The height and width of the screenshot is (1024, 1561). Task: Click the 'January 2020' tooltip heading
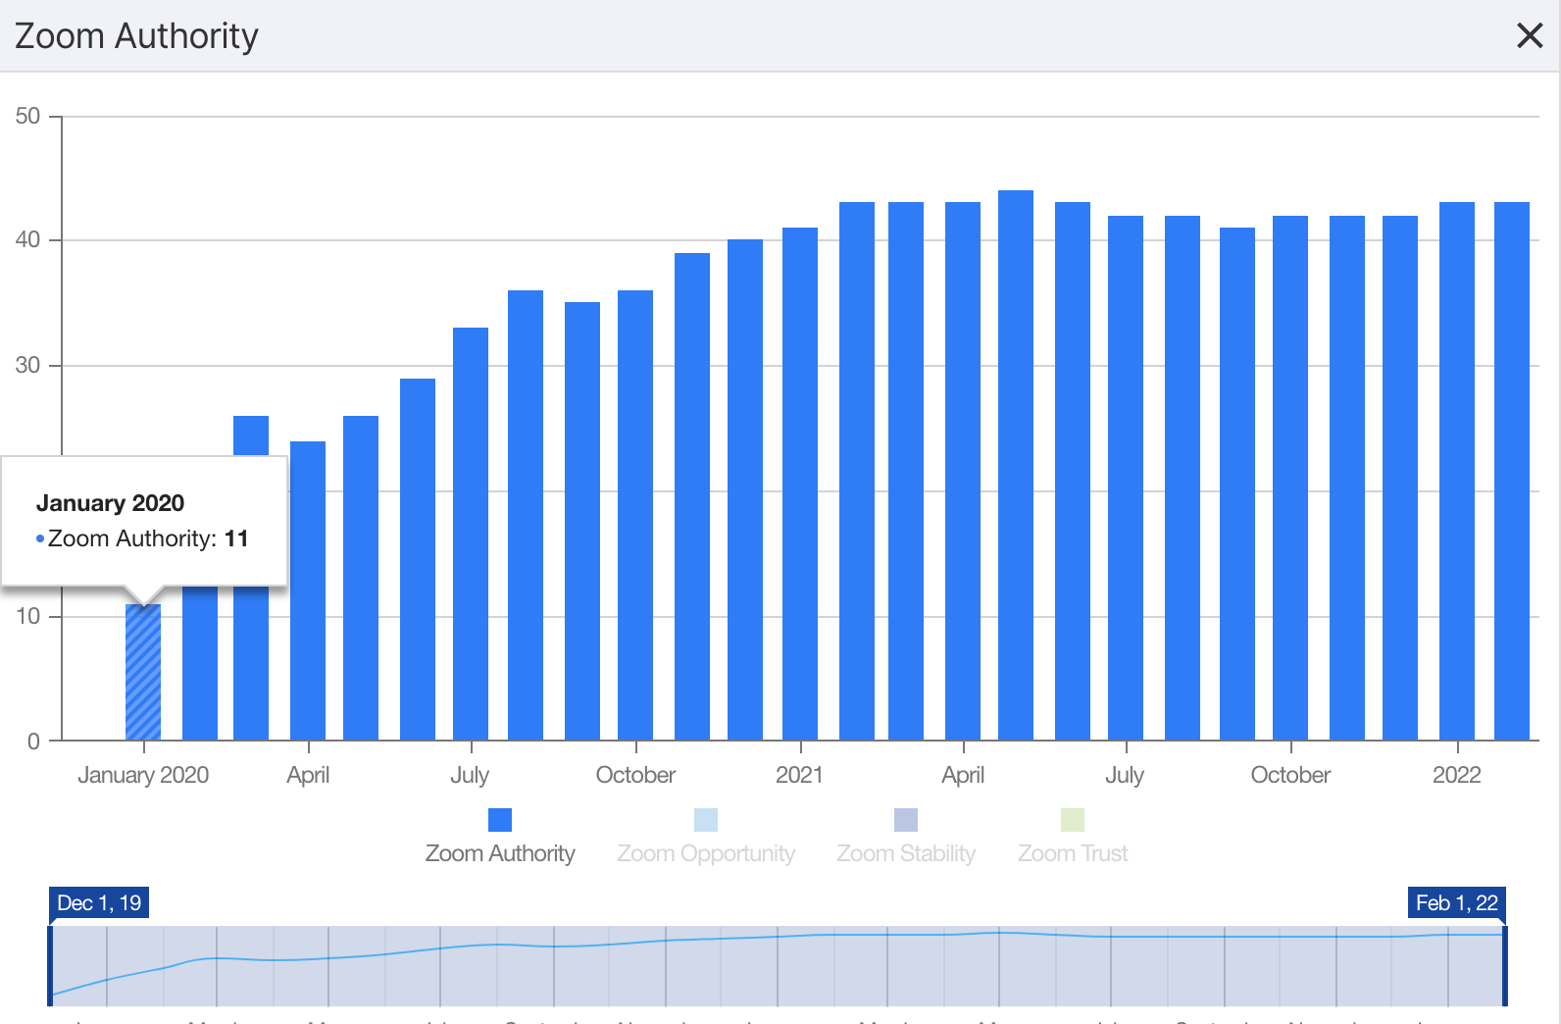point(110,503)
